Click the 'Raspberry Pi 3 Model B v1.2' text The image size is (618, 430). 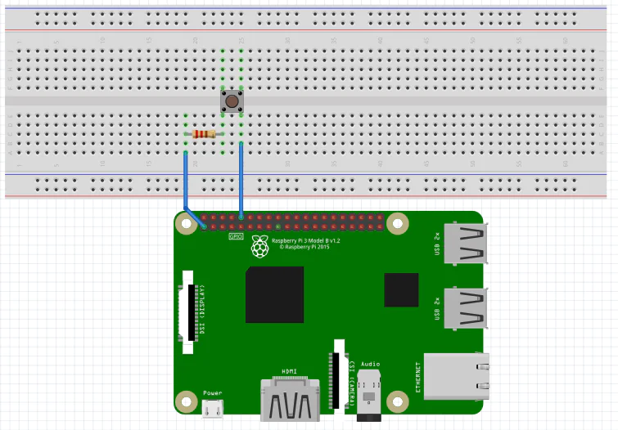pos(306,240)
